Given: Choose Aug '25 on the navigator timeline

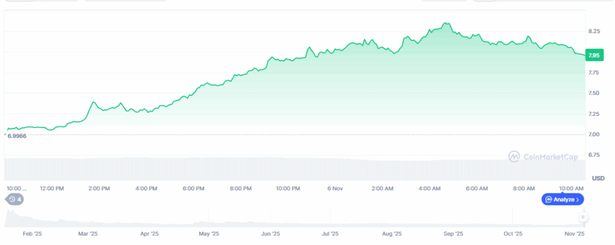Looking at the screenshot, I should 392,234.
